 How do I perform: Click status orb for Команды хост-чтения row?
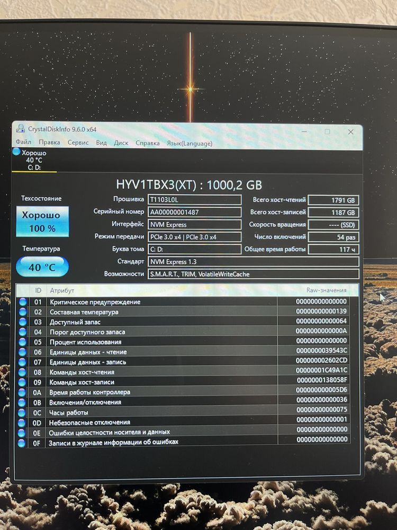[x=22, y=372]
